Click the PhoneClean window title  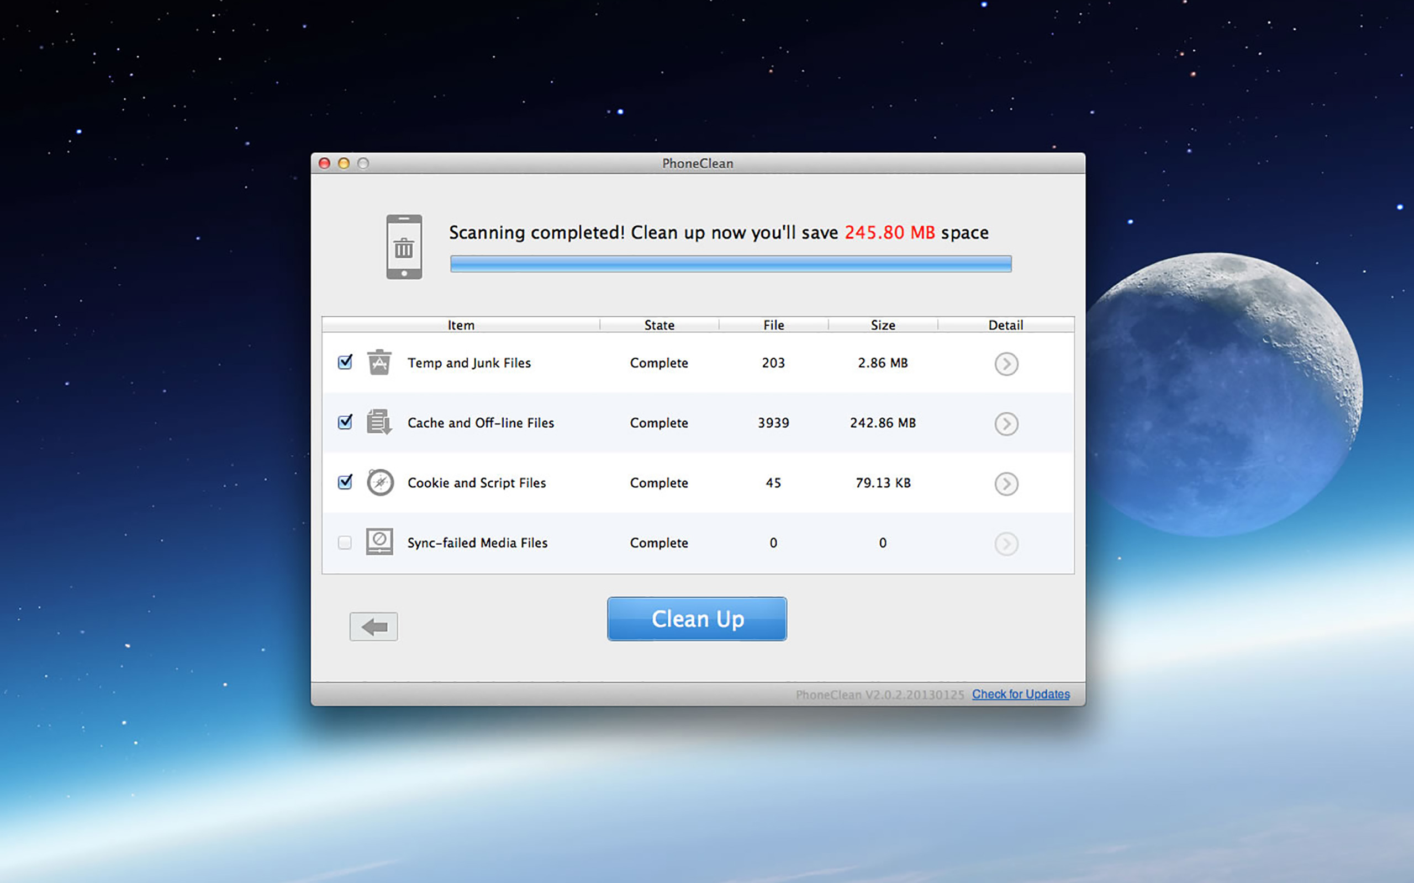(x=697, y=163)
